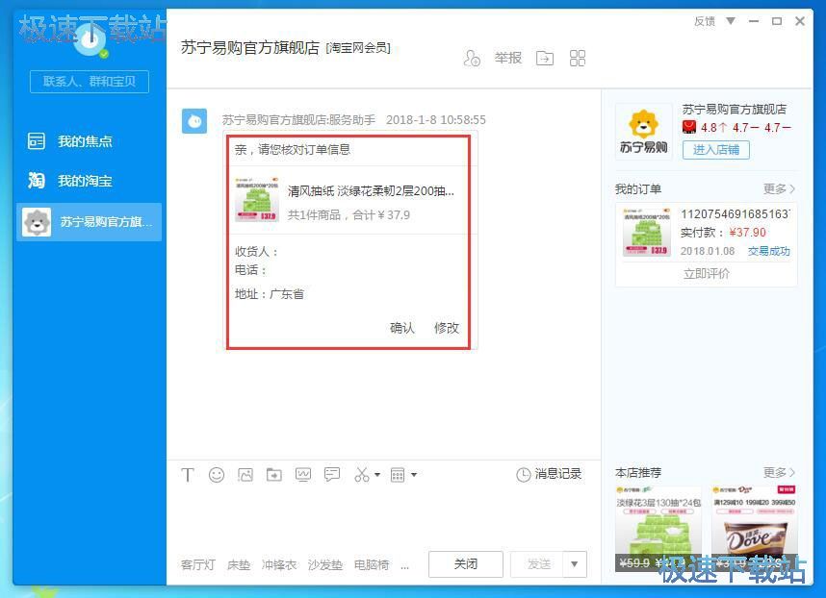Screen dimensions: 826x598
Task: Click the forward chat icon near 举报
Action: pos(544,58)
